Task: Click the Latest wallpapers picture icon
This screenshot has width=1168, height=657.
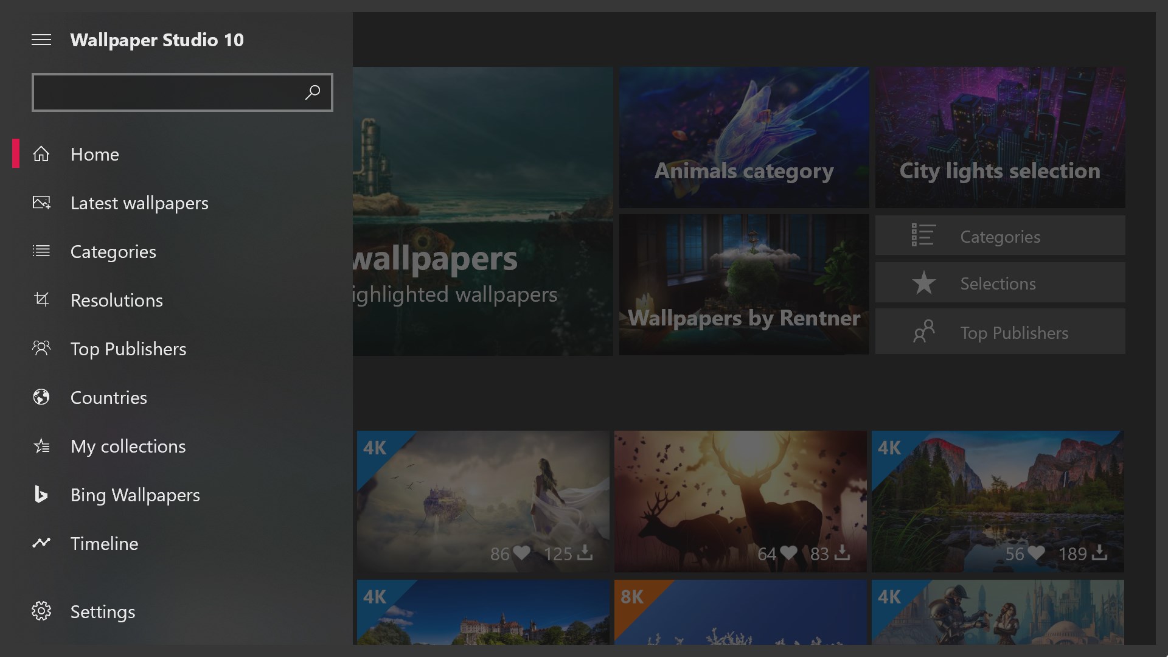Action: [41, 203]
